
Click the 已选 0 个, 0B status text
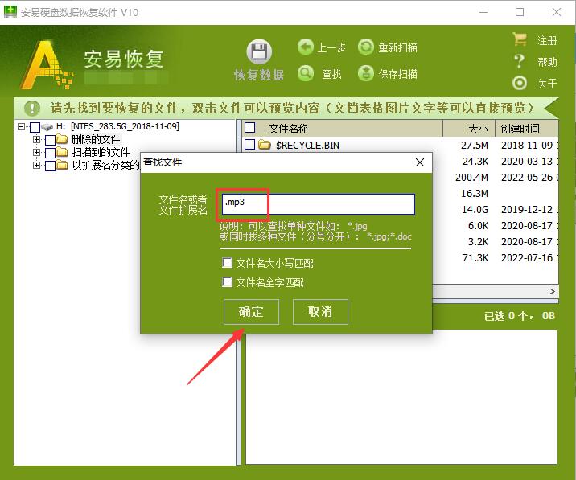[520, 316]
